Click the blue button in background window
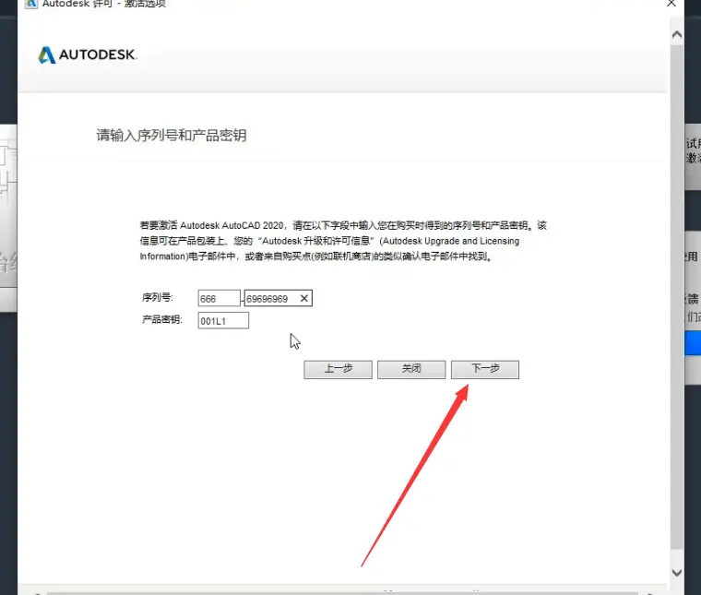 click(693, 343)
